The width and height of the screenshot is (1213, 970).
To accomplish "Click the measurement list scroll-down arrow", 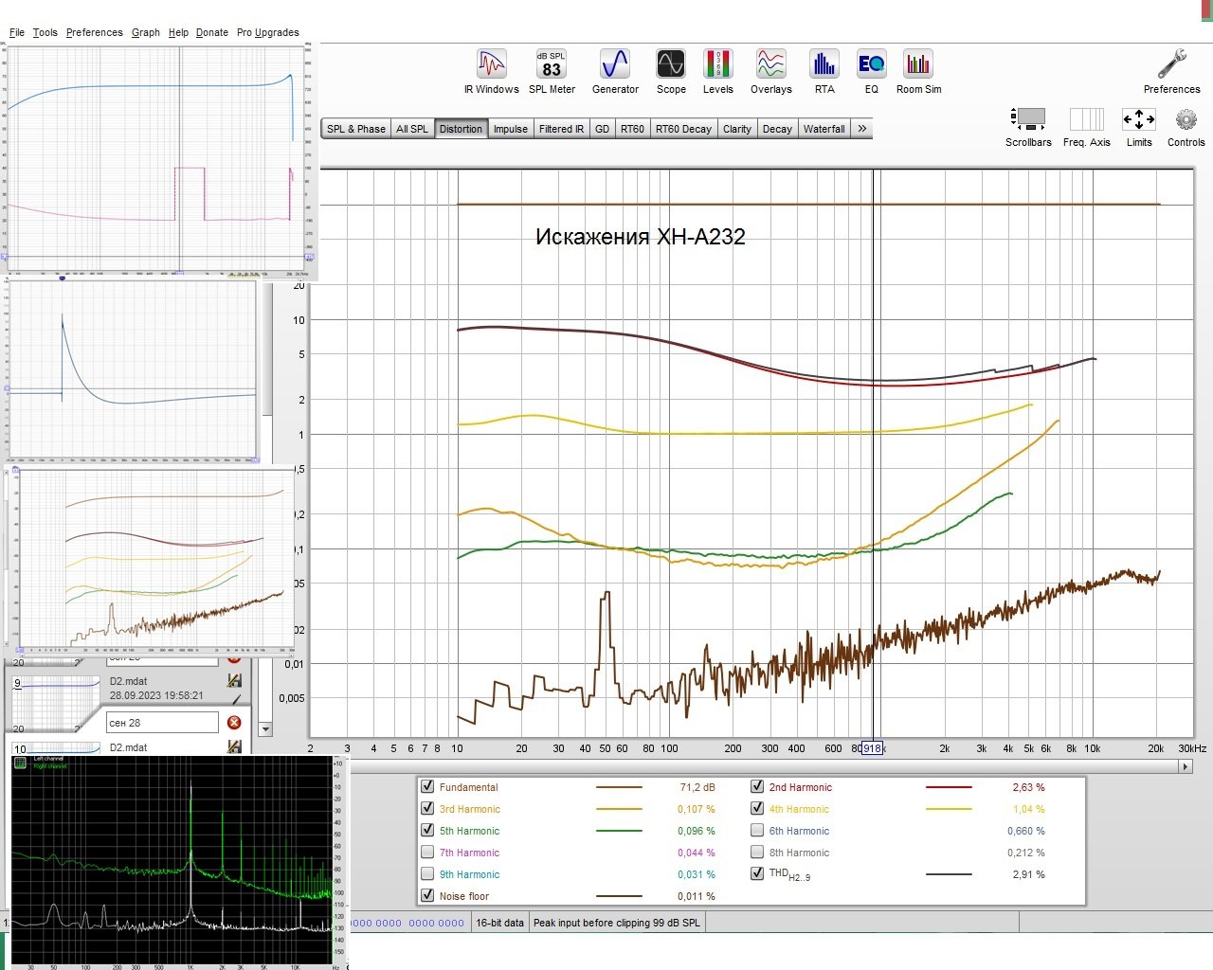I will [265, 729].
